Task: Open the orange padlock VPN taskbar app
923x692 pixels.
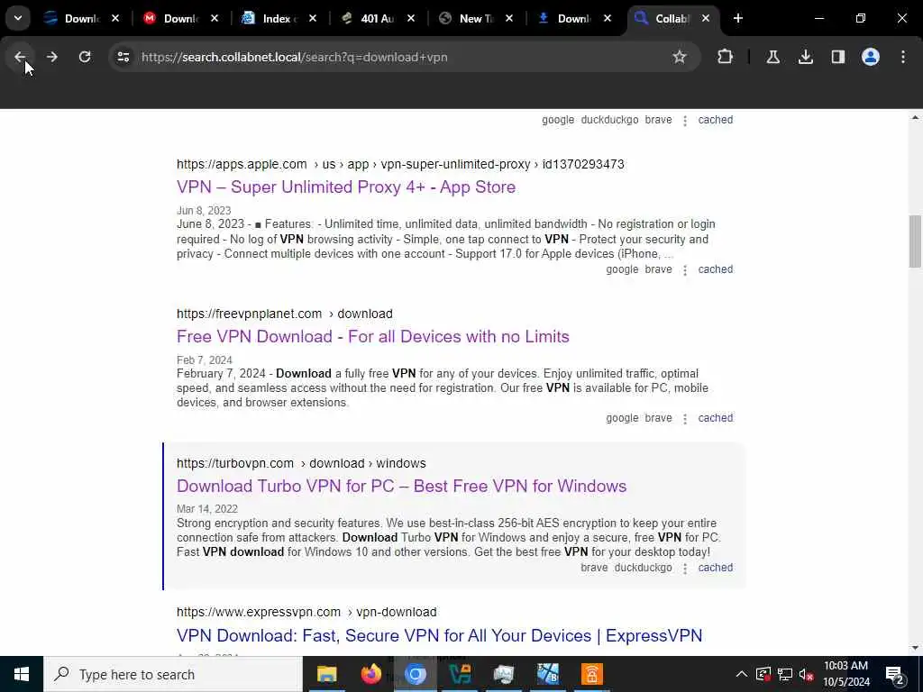Action: (x=591, y=674)
